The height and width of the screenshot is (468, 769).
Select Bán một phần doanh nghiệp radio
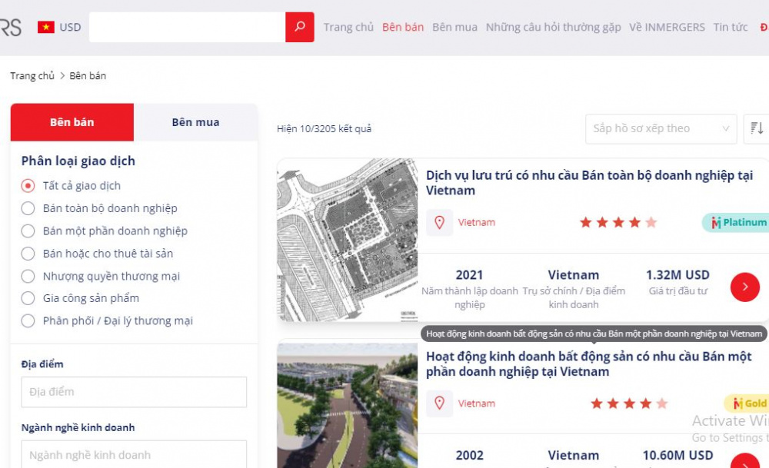point(28,231)
